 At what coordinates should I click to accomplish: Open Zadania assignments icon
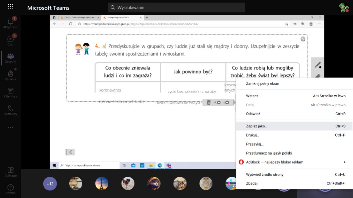pyautogui.click(x=10, y=75)
